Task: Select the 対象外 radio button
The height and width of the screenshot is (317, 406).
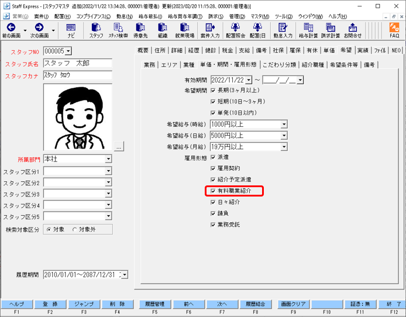Action: point(74,229)
